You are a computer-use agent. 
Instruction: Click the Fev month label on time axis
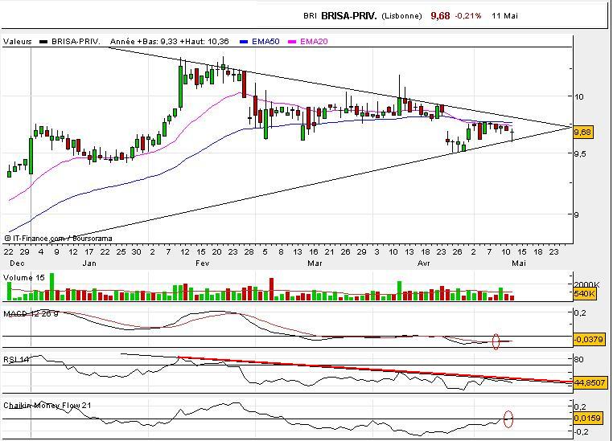tap(202, 263)
